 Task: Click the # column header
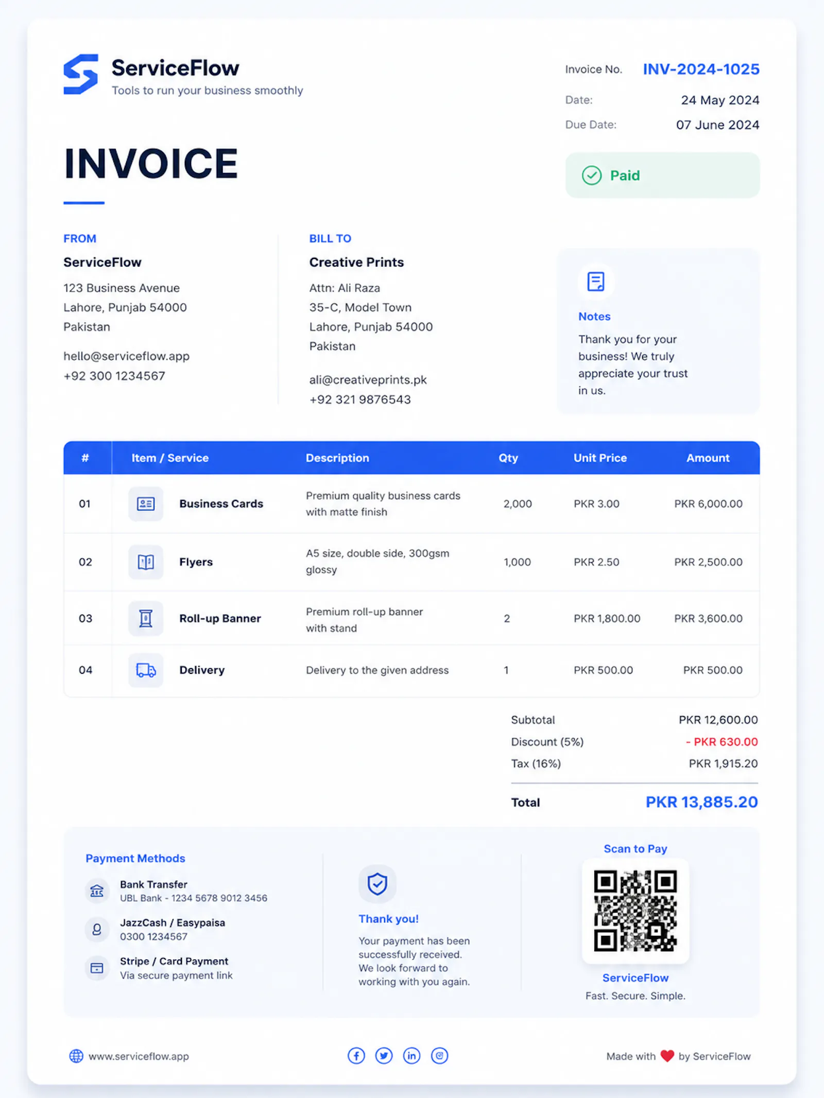pos(85,458)
